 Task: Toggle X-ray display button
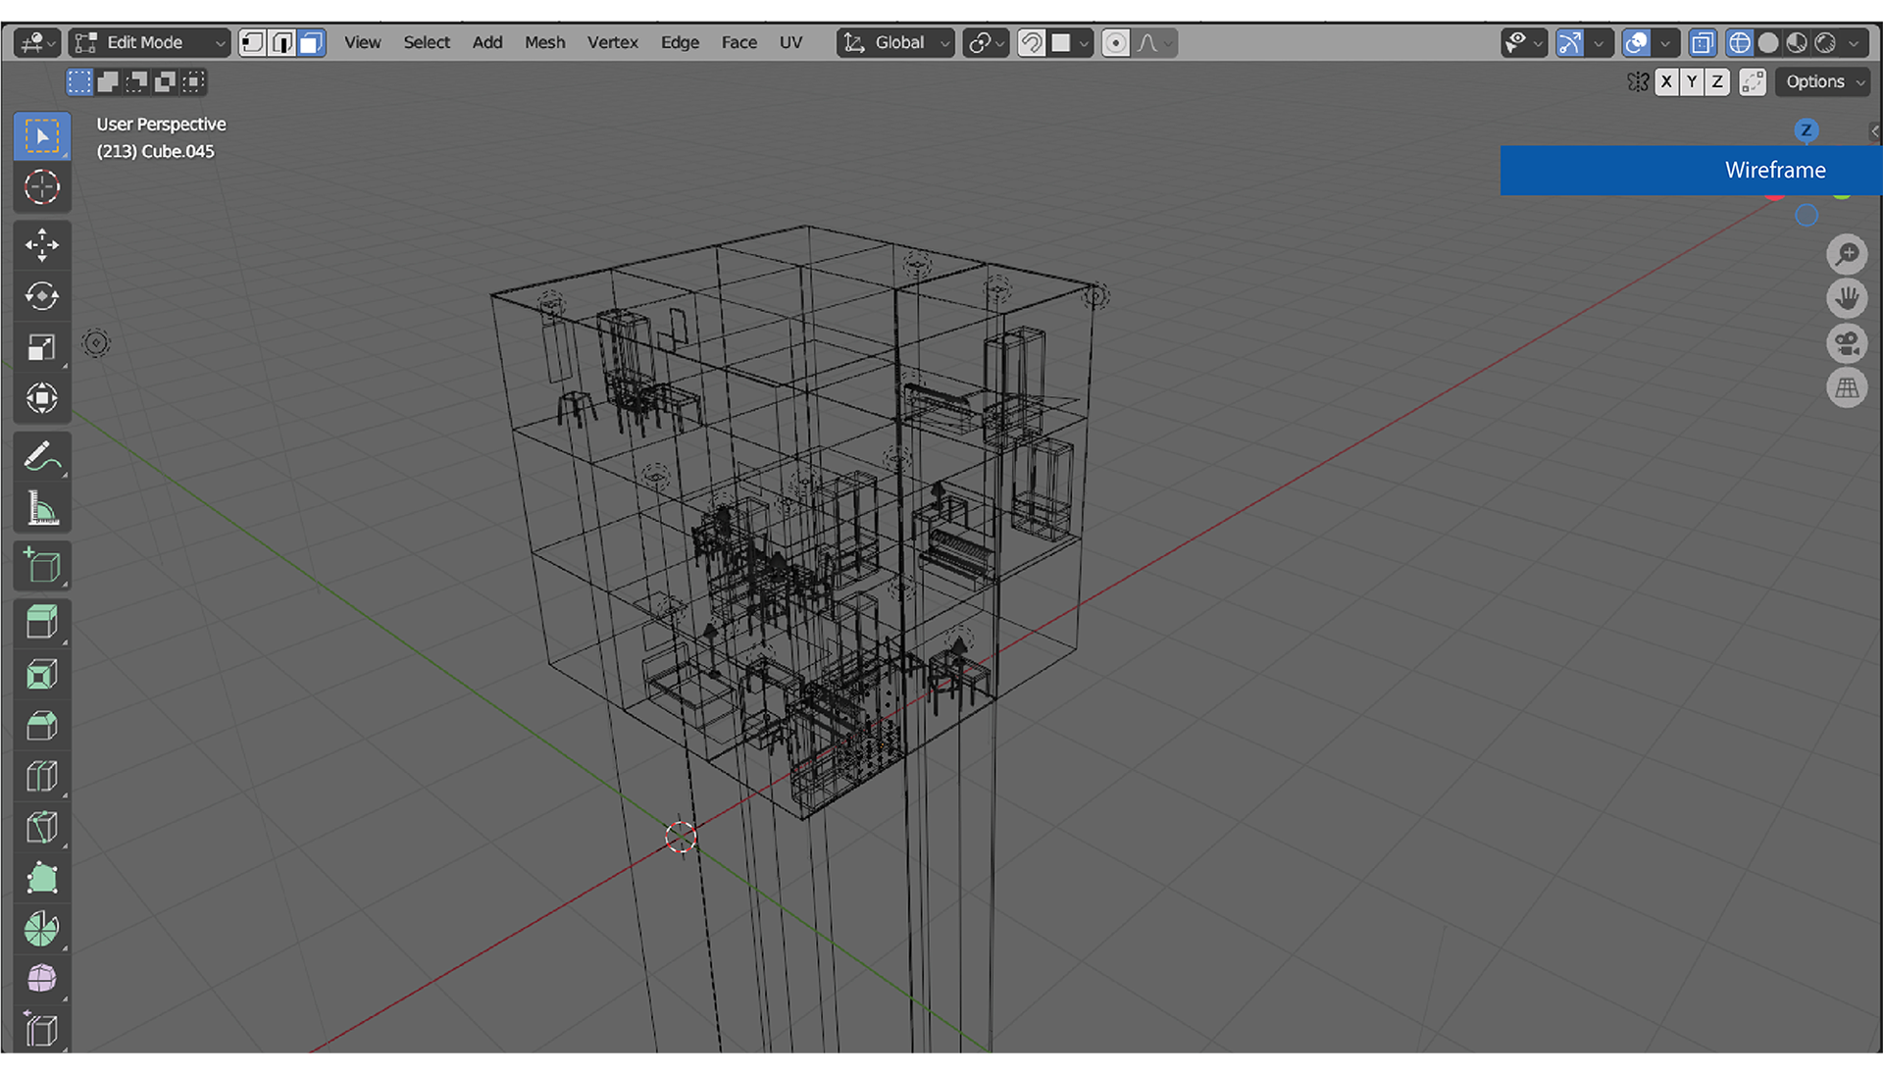click(x=1703, y=42)
